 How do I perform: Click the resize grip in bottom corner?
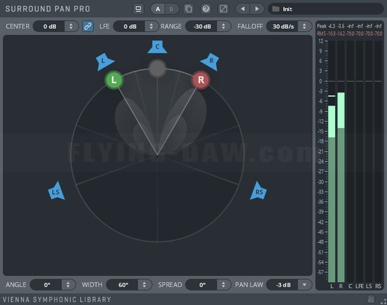(383, 301)
